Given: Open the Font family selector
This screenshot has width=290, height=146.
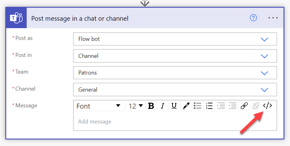Looking at the screenshot, I should 99,106.
